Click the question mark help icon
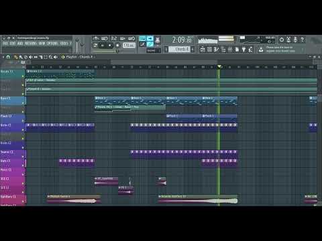Viewport: 322px width, 241px height. (x=302, y=39)
